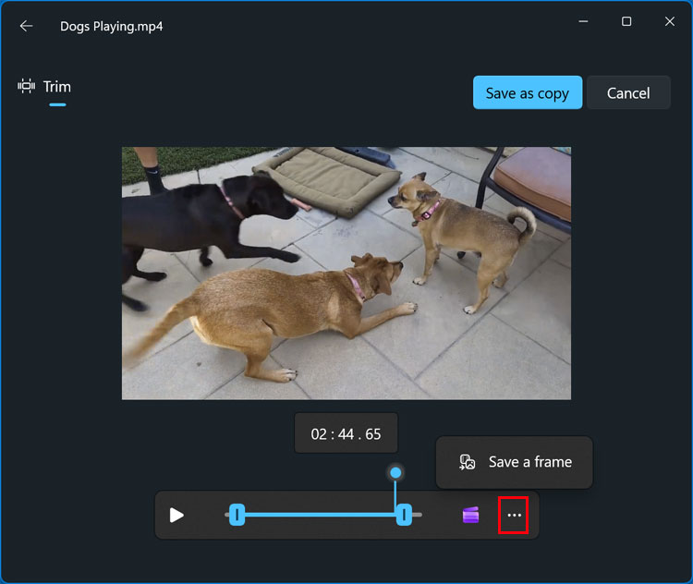693x584 pixels.
Task: Click the dogs video preview
Action: (x=346, y=274)
